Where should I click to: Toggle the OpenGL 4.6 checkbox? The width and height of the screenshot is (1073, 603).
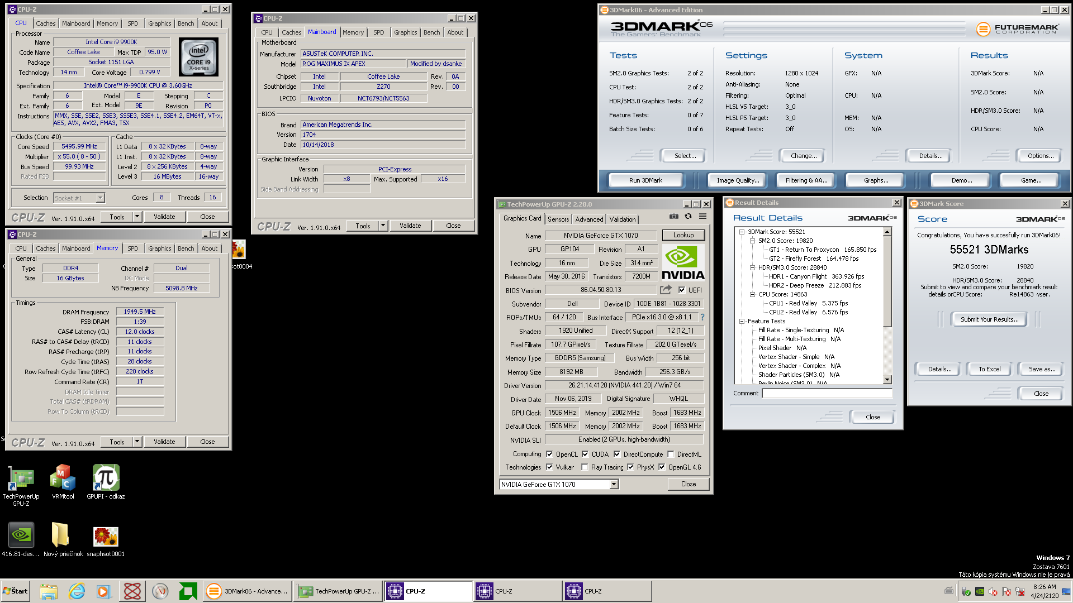tap(662, 467)
